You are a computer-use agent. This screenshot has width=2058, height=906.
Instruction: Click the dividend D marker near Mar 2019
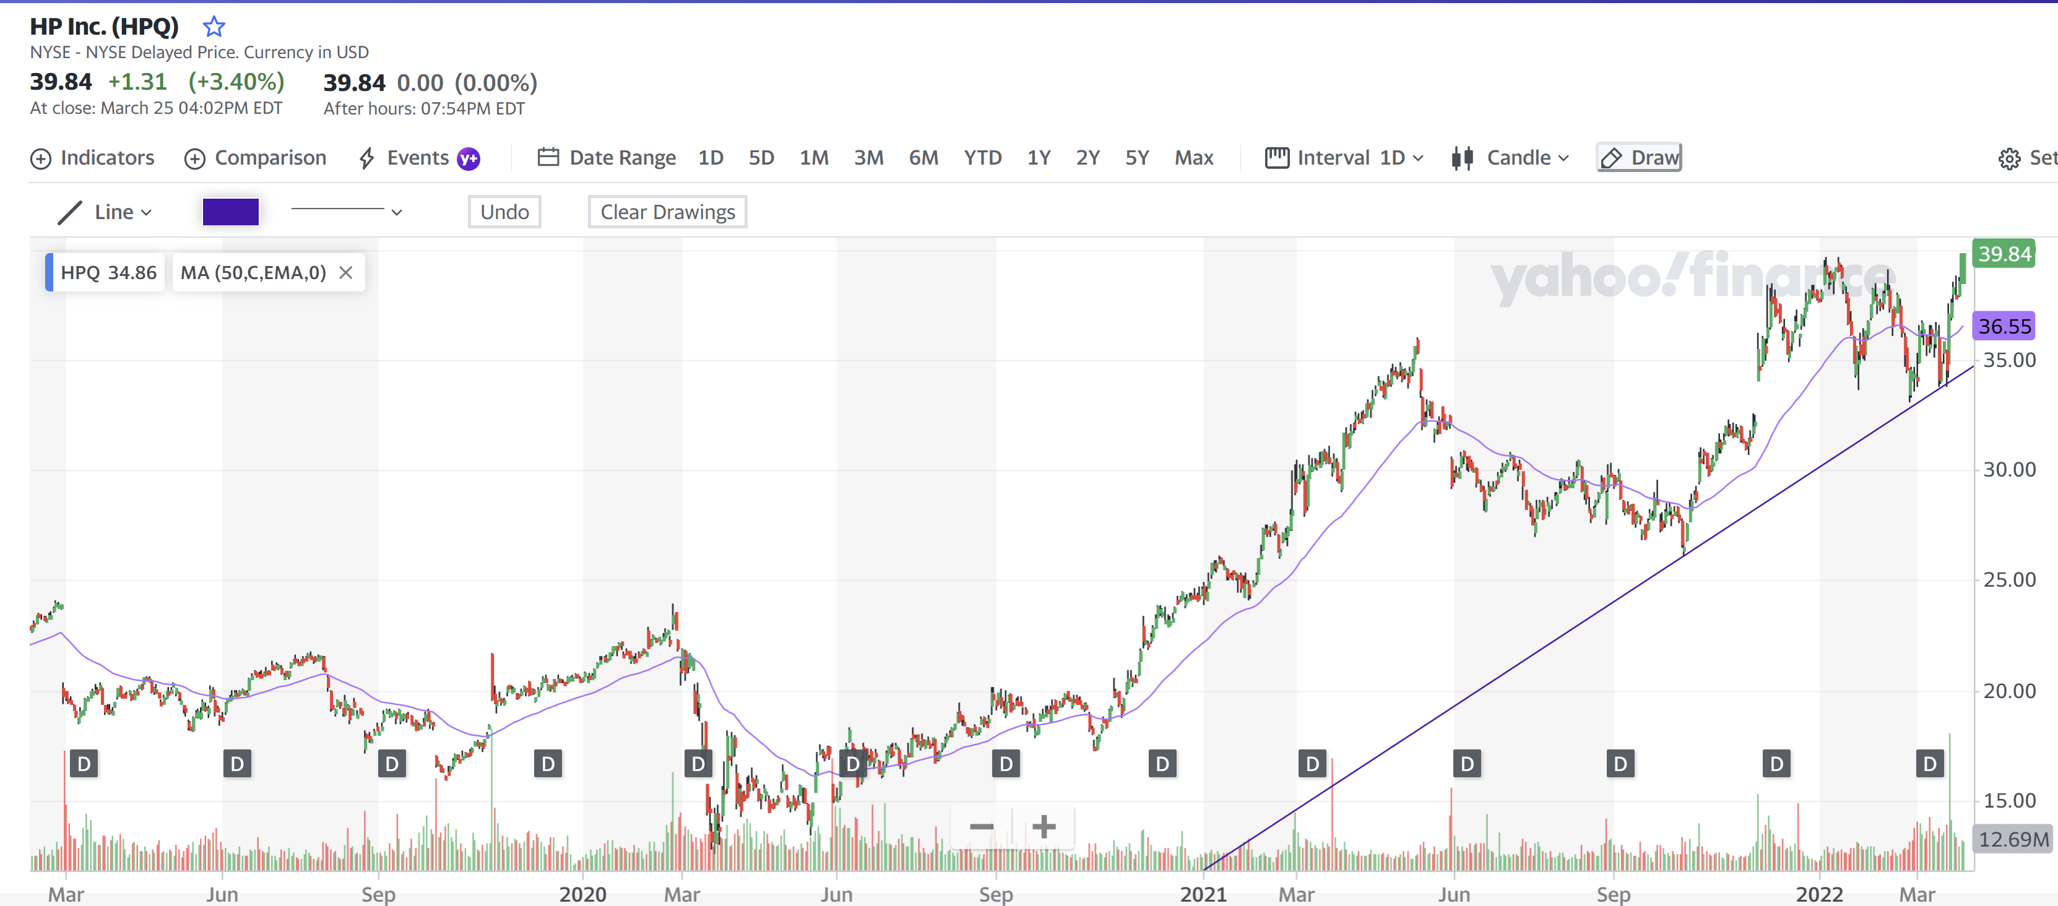84,764
